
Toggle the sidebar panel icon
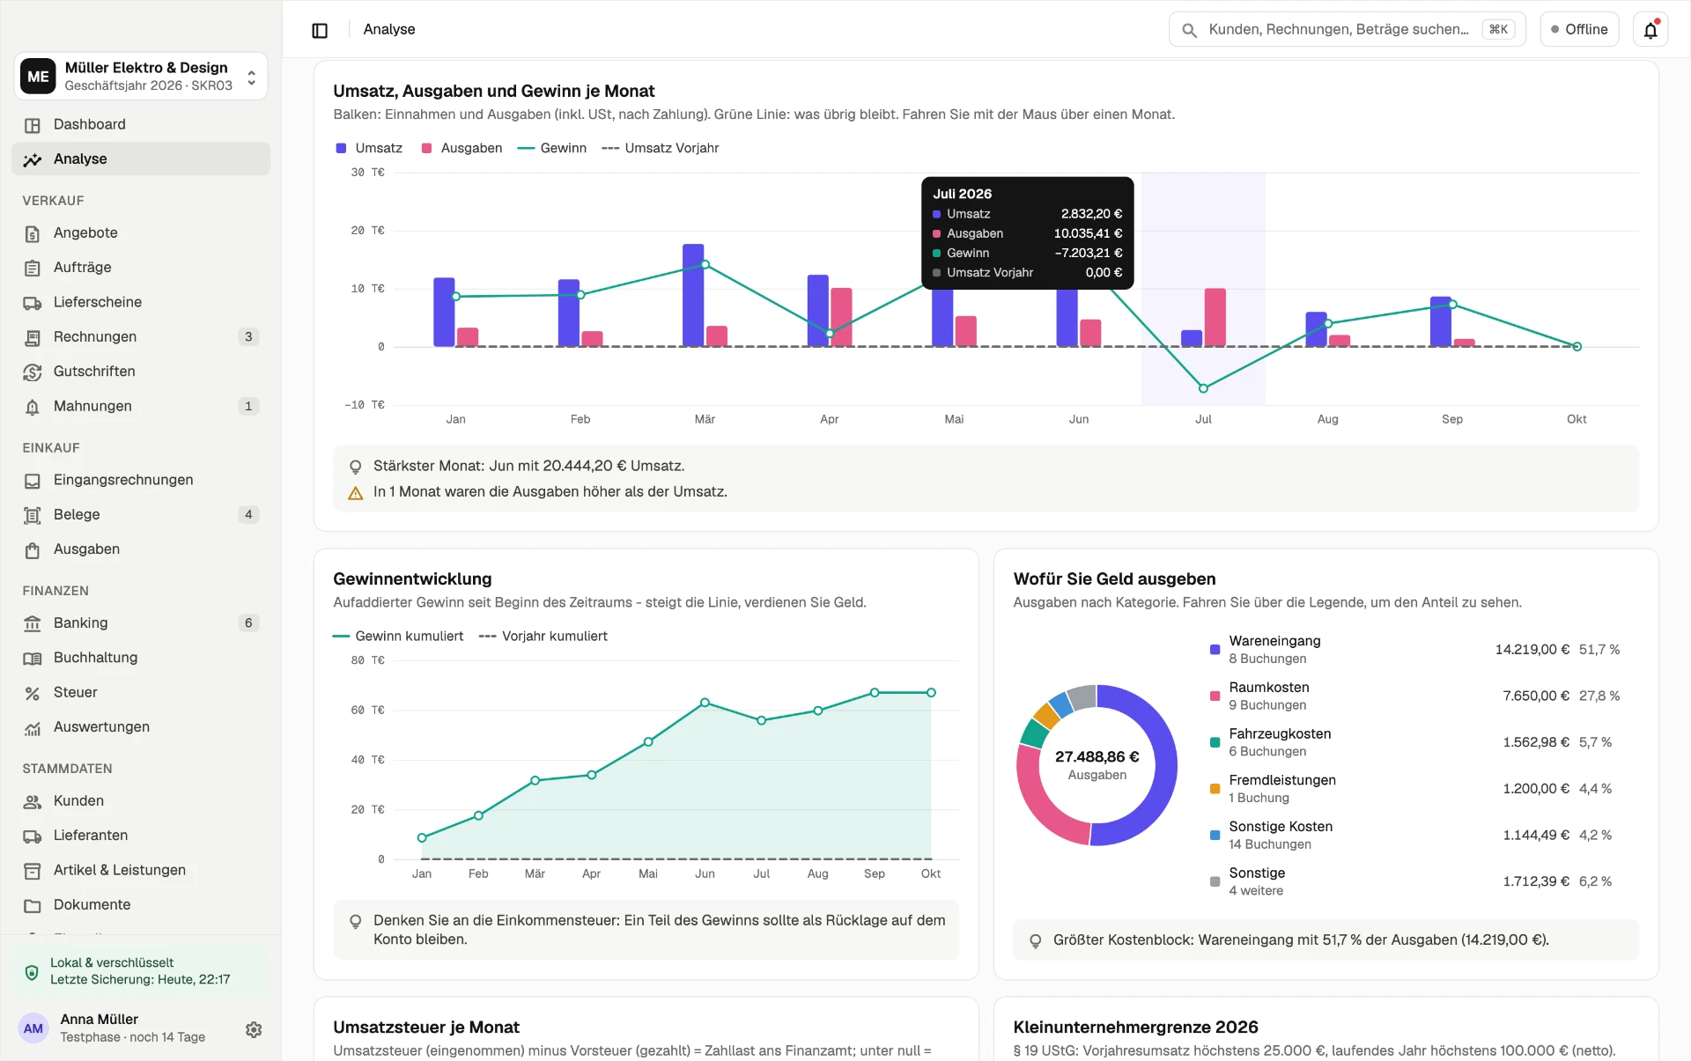(320, 30)
